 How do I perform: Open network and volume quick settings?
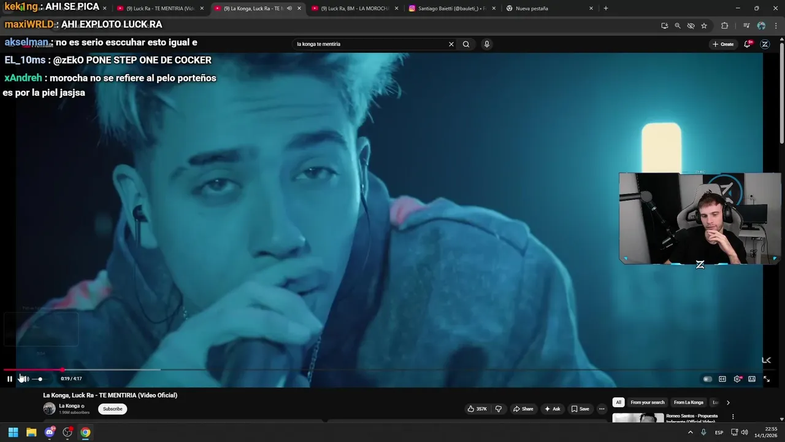740,432
